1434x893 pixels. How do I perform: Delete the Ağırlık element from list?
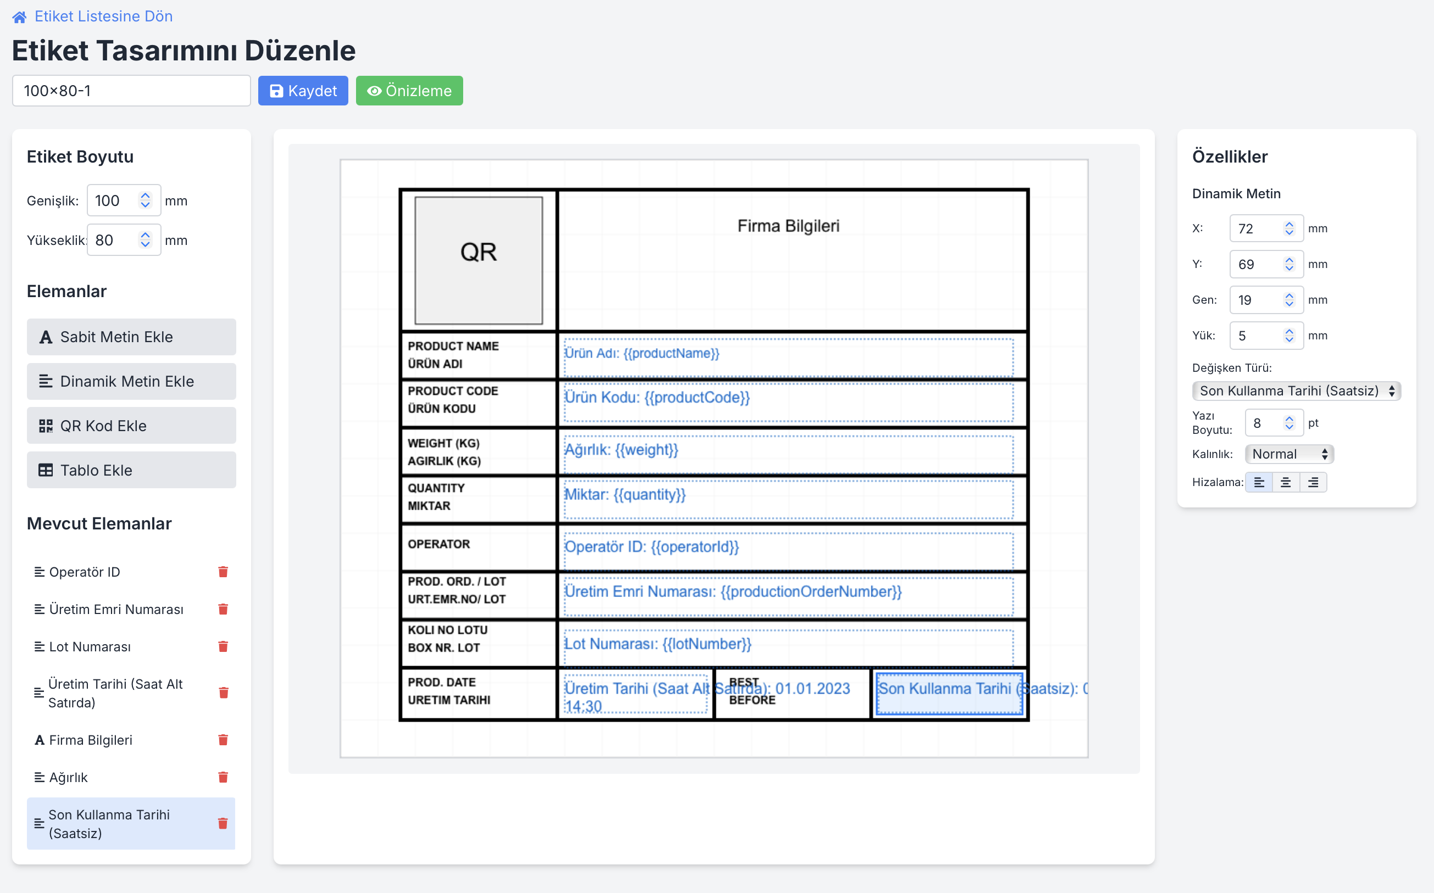click(x=223, y=777)
